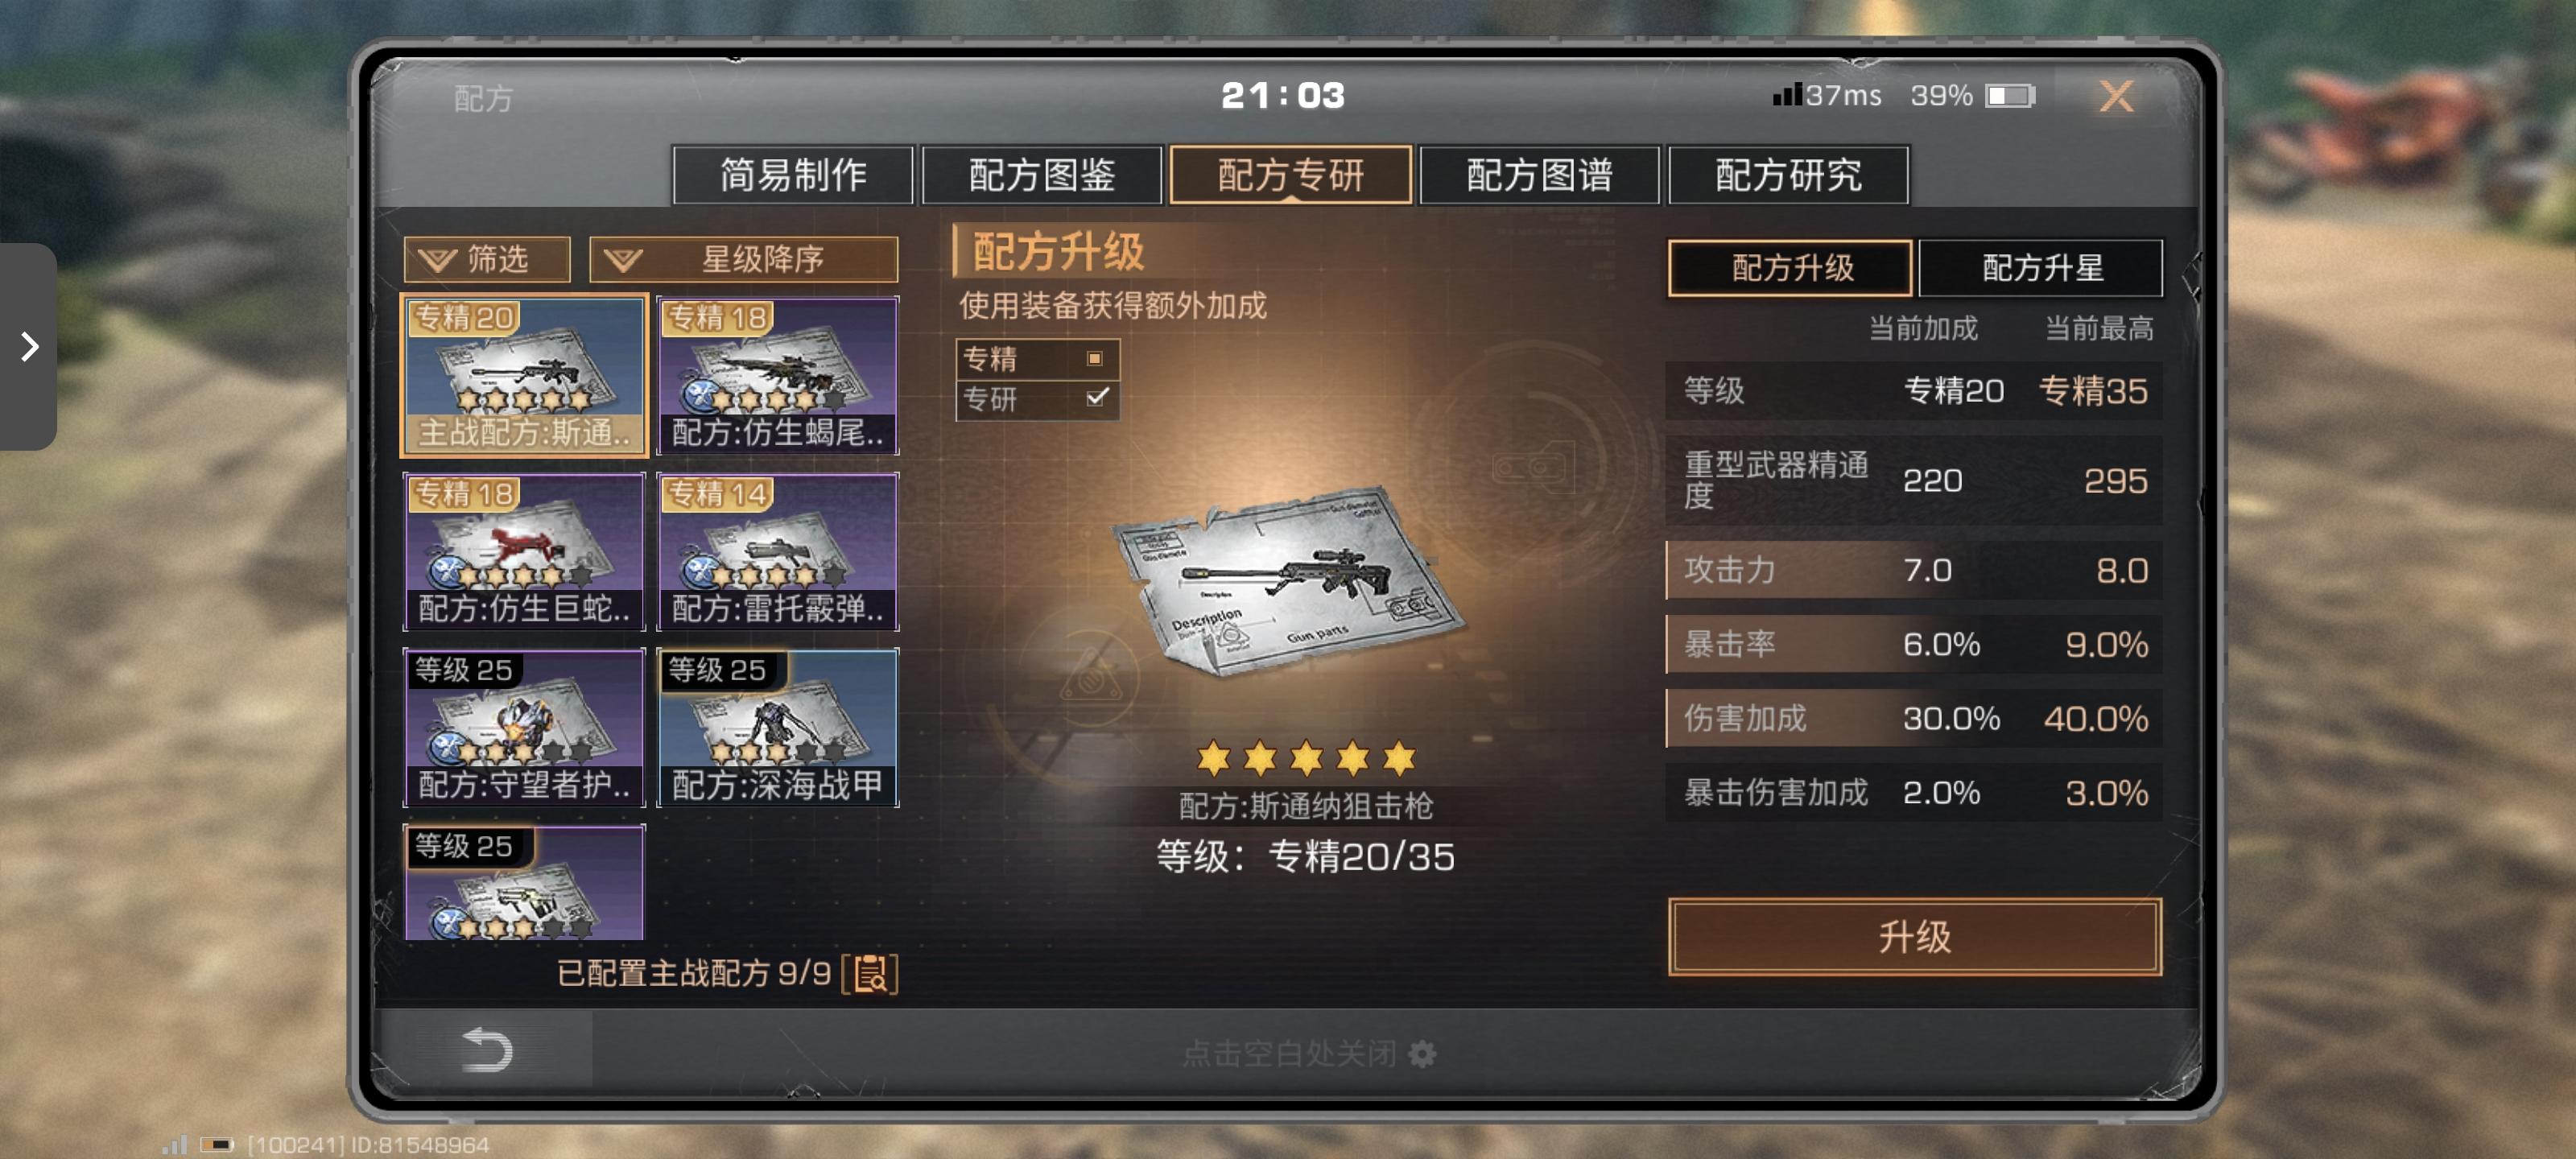Viewport: 2576px width, 1159px height.
Task: Select the 雷托霰弹 recipe thumbnail
Action: pos(777,552)
